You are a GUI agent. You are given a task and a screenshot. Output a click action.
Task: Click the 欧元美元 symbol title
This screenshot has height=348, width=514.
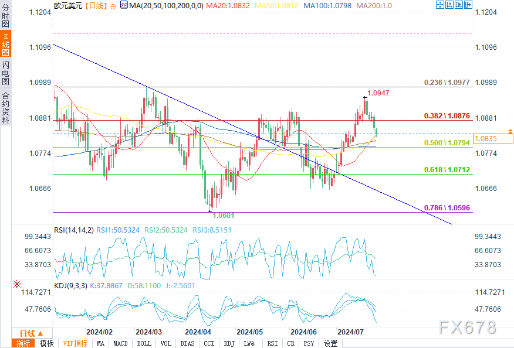[68, 5]
